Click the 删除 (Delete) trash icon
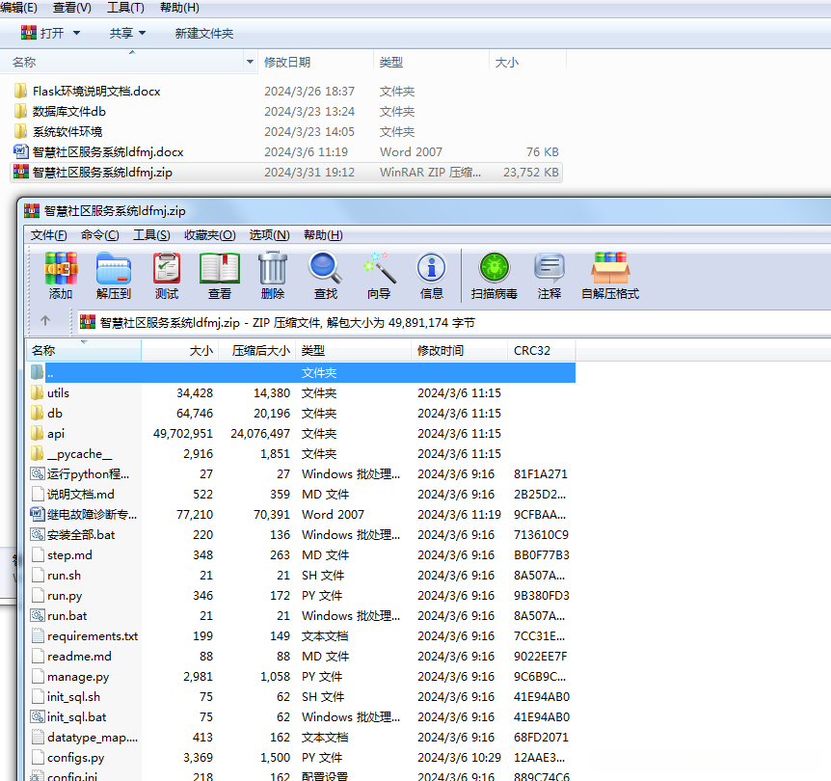The width and height of the screenshot is (831, 781). tap(273, 275)
